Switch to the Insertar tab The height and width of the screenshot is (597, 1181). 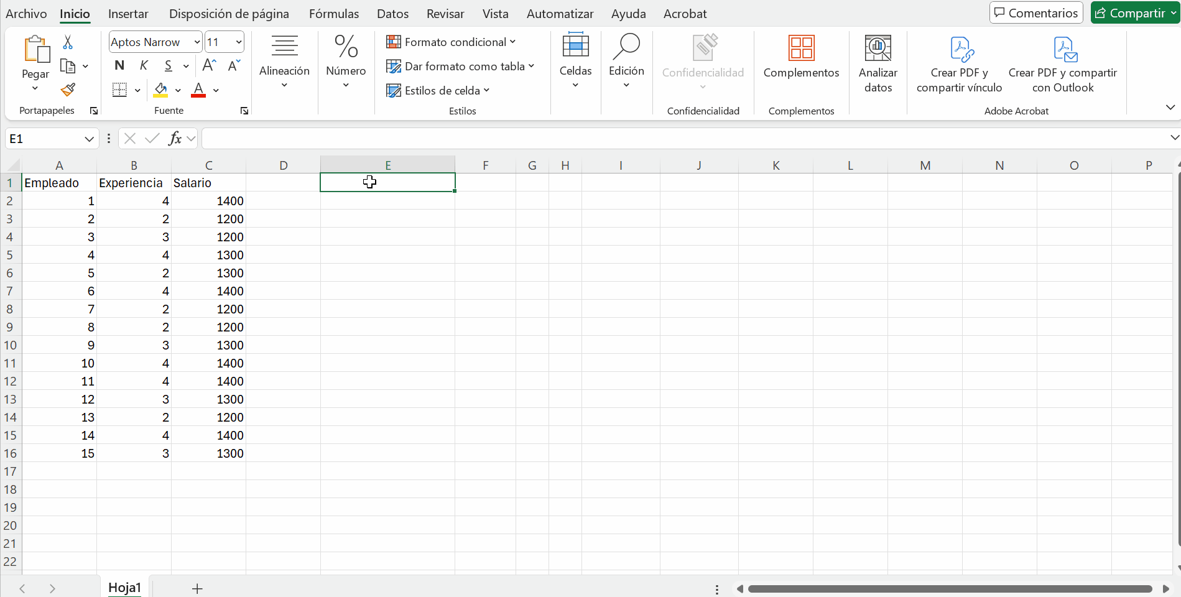[x=128, y=14]
